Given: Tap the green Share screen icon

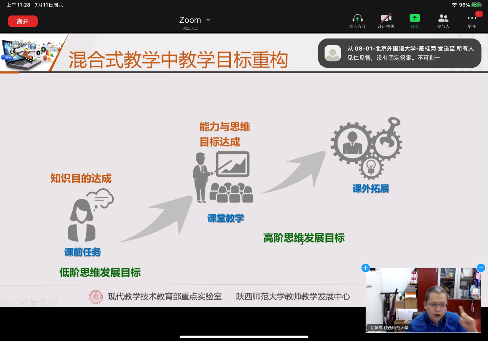Looking at the screenshot, I should coord(415,18).
